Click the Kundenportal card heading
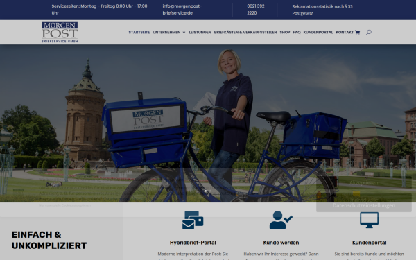Viewport: 416px width, 260px height. 369,243
